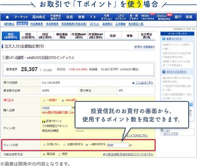Viewport: 197px width, 166px height.
Task: Open the ヘルプ link in the sidebar
Action: pos(167,130)
